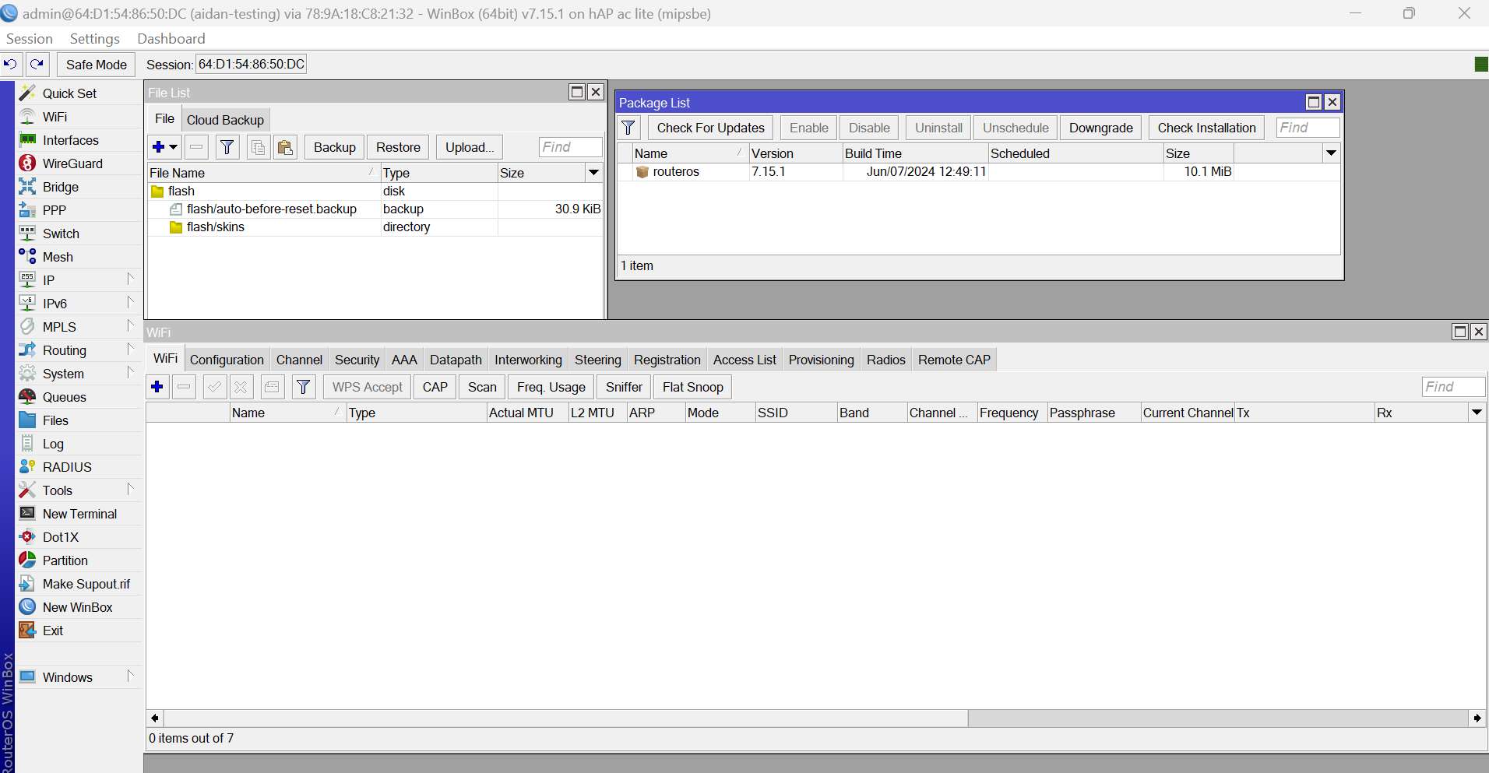This screenshot has width=1489, height=773.
Task: Click Scan button in WiFi window
Action: (x=482, y=387)
